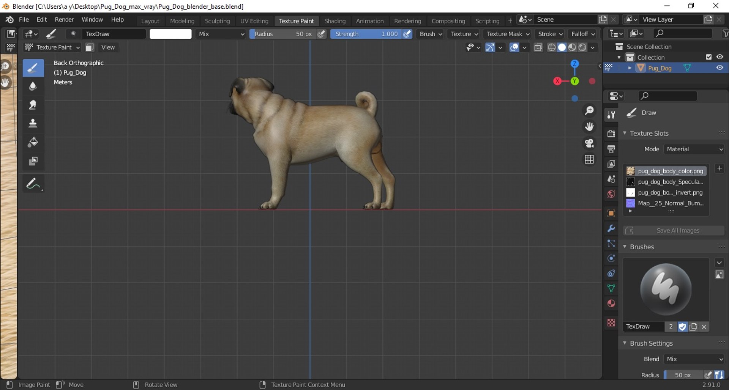Click the white brush color swatch
The height and width of the screenshot is (390, 729).
[170, 34]
